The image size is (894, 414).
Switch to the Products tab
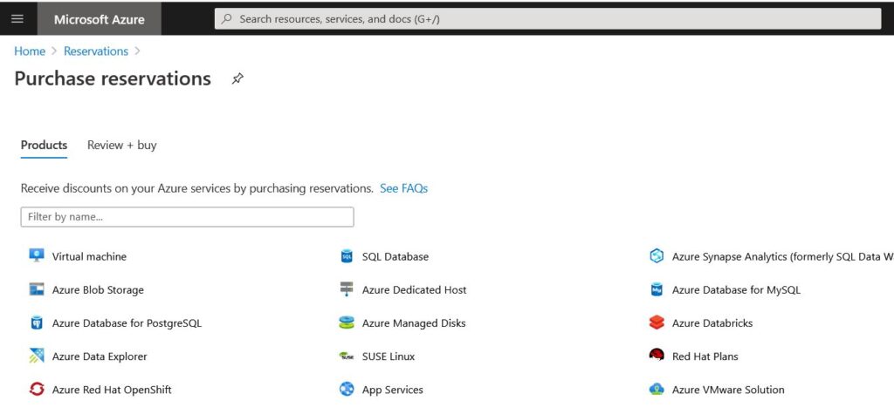pyautogui.click(x=44, y=146)
